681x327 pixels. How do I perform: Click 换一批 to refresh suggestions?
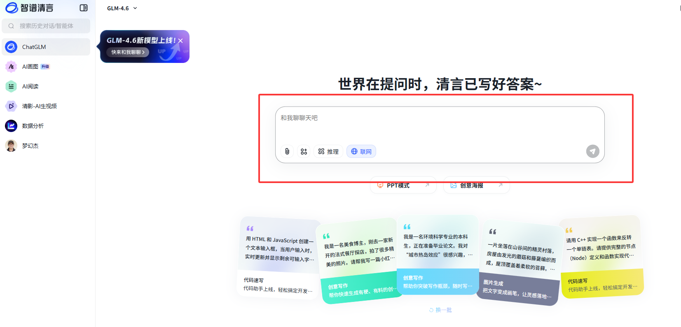tap(440, 310)
